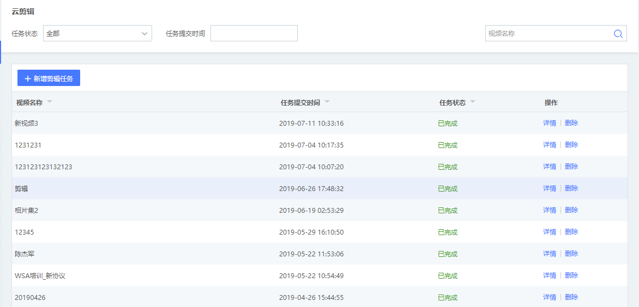Click the timestamp 2019-04-26 15:44:55
Screen dimensions: 639x307
tap(311, 298)
